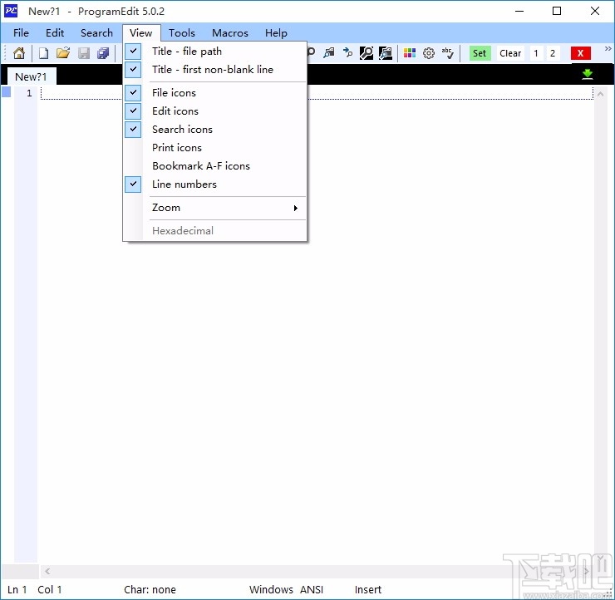Click the magnifier with document icon

point(386,53)
